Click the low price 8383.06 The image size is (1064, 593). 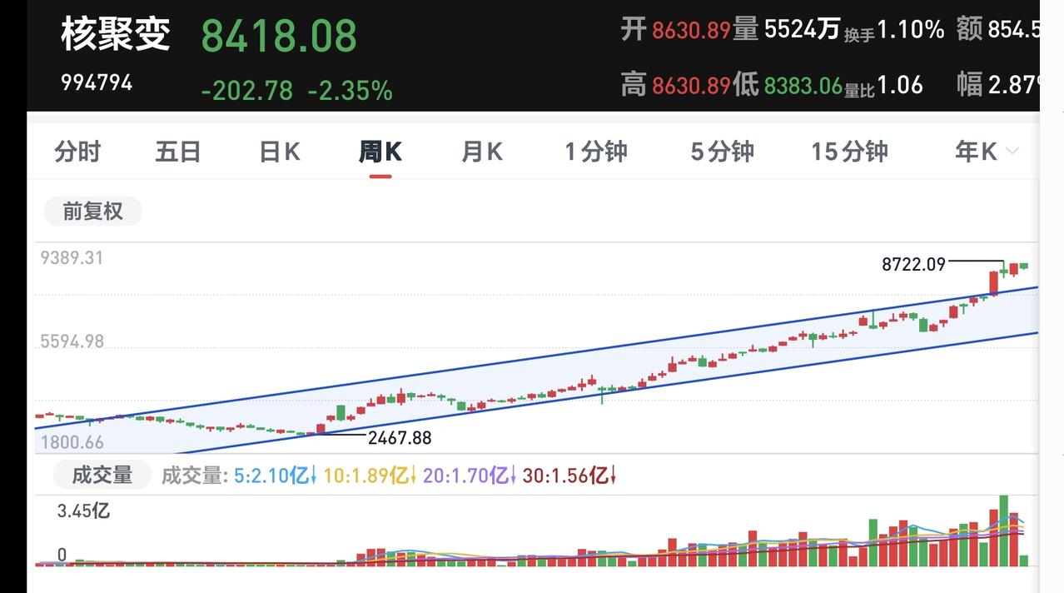click(803, 85)
